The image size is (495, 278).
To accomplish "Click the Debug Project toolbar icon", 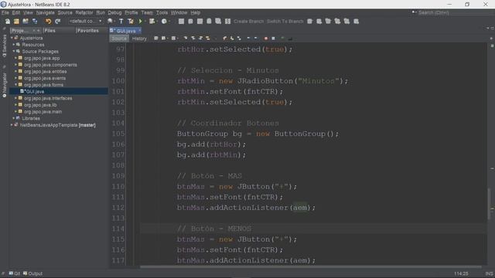I will 152,22.
